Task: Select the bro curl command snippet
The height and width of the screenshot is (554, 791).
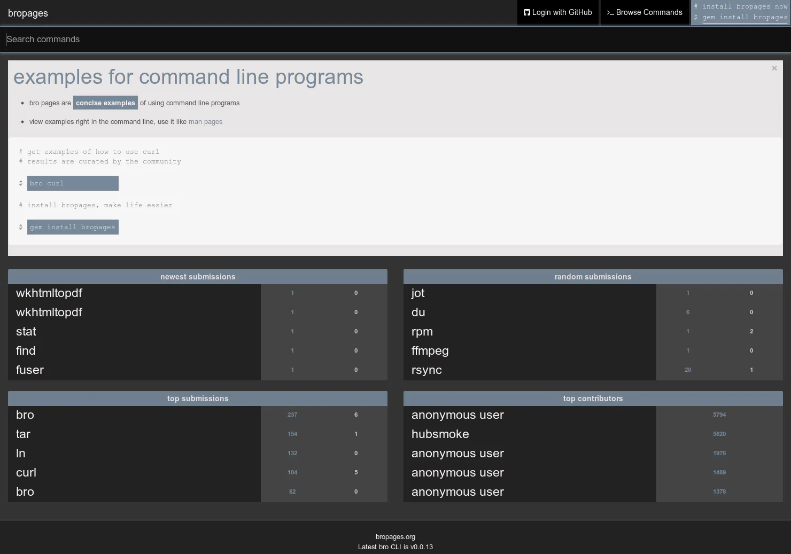Action: pyautogui.click(x=73, y=183)
